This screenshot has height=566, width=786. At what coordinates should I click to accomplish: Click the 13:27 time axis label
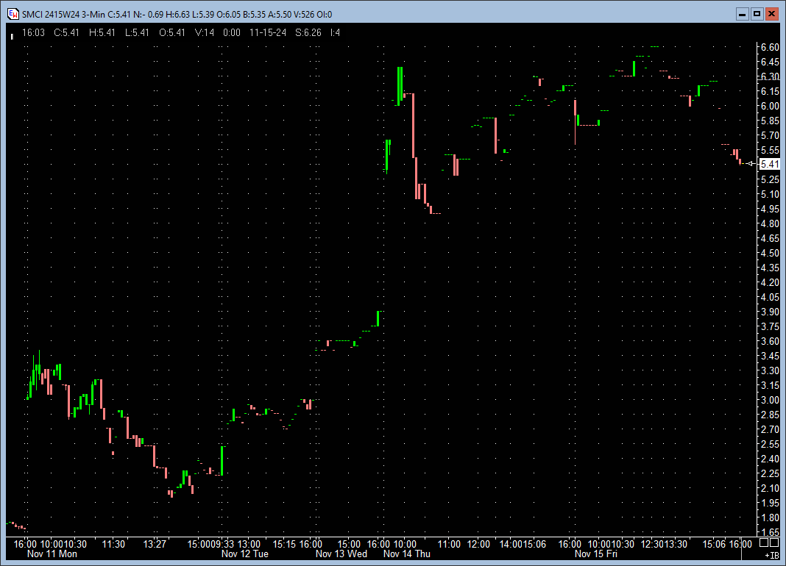(x=155, y=544)
